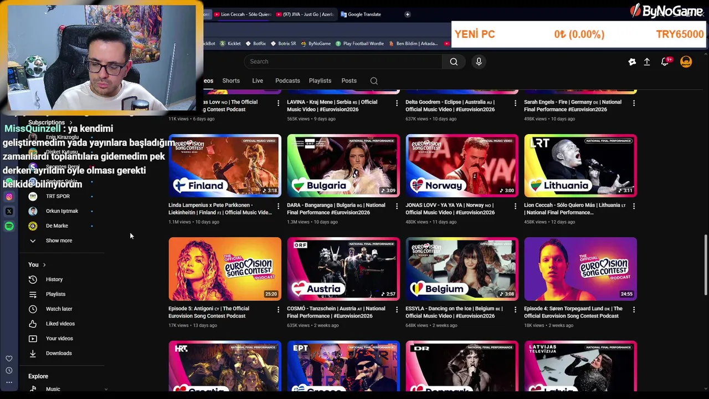The height and width of the screenshot is (399, 709).
Task: Open options for the Sarah Engels Fire video
Action: [x=634, y=103]
